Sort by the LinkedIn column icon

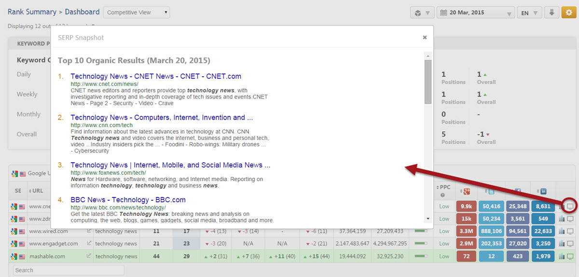click(543, 192)
